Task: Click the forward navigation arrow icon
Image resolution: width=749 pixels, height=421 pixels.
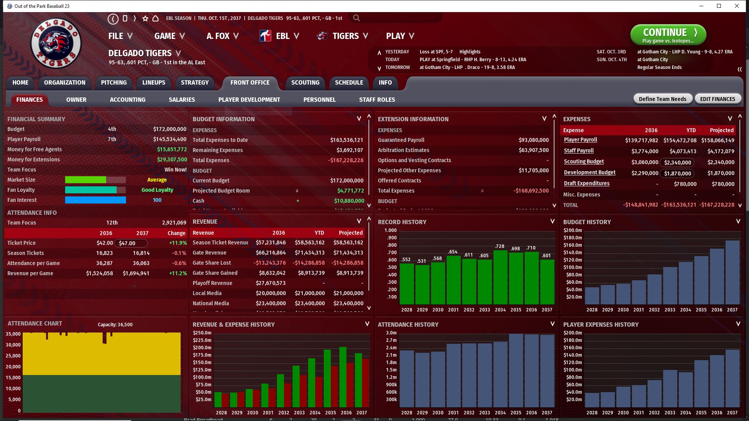Action: tap(135, 18)
